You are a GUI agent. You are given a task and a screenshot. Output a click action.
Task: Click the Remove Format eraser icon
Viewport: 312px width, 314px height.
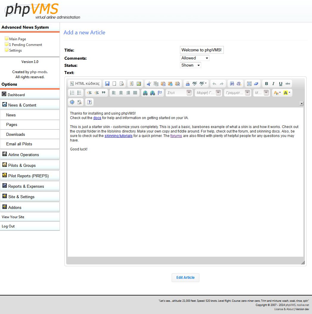pos(256,84)
